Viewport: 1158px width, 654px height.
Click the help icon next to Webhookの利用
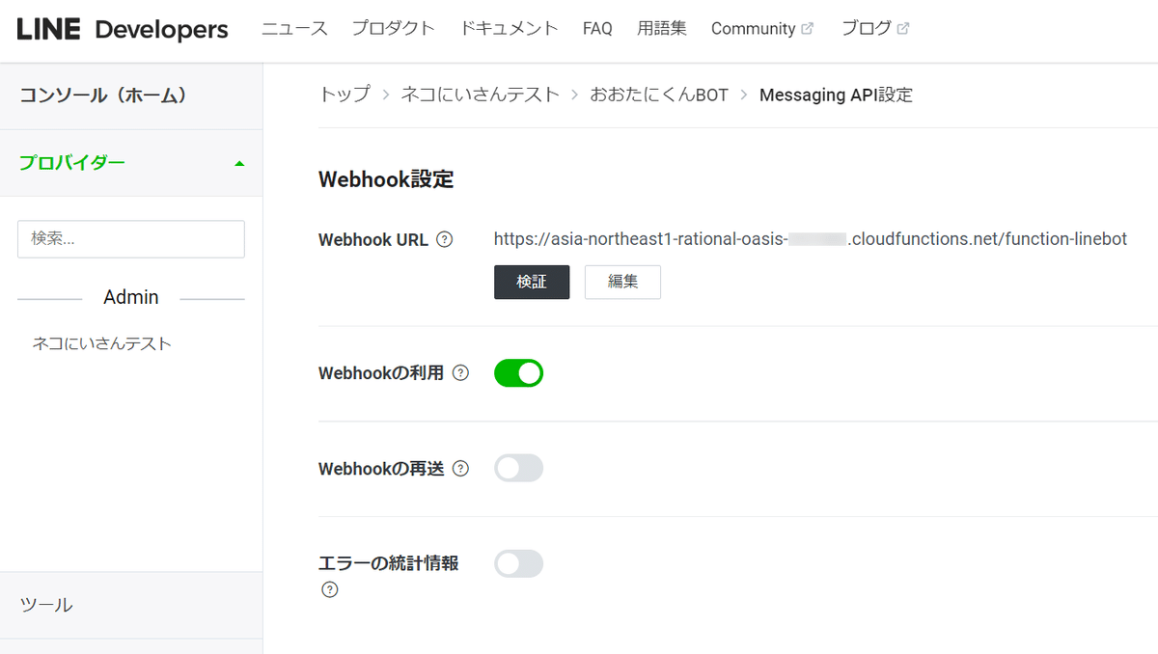pyautogui.click(x=460, y=373)
